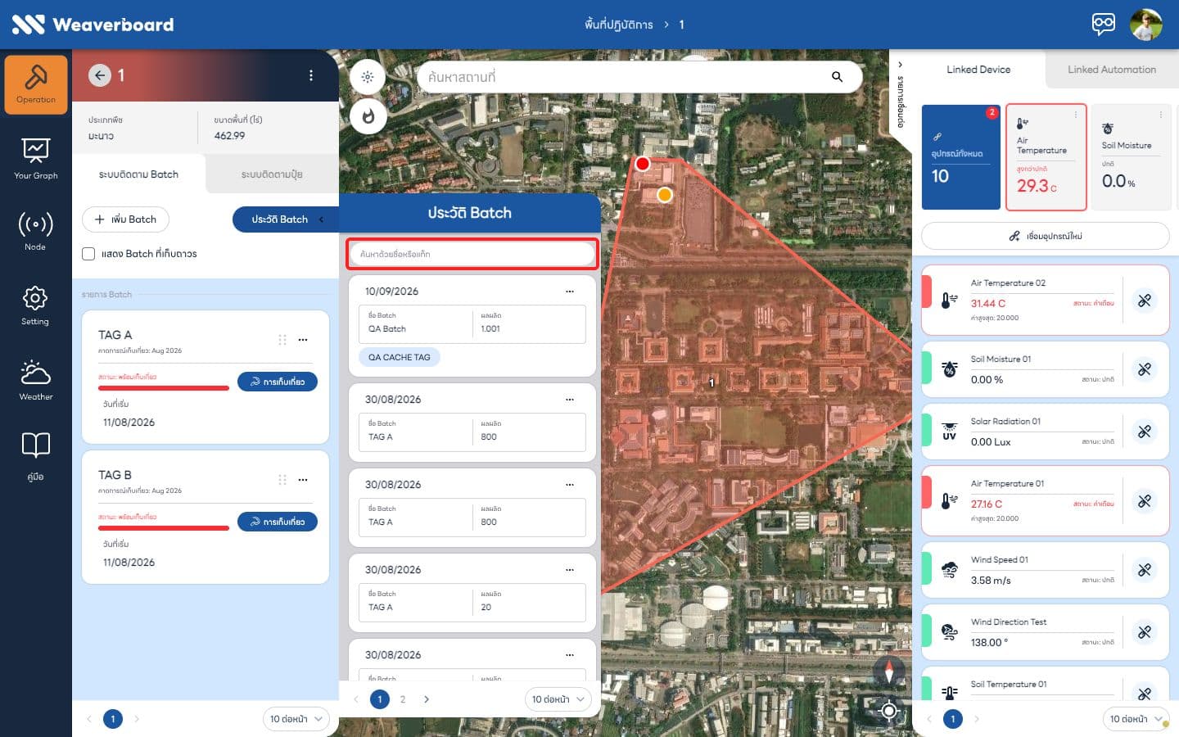Click the batch name or tag search field

point(472,254)
